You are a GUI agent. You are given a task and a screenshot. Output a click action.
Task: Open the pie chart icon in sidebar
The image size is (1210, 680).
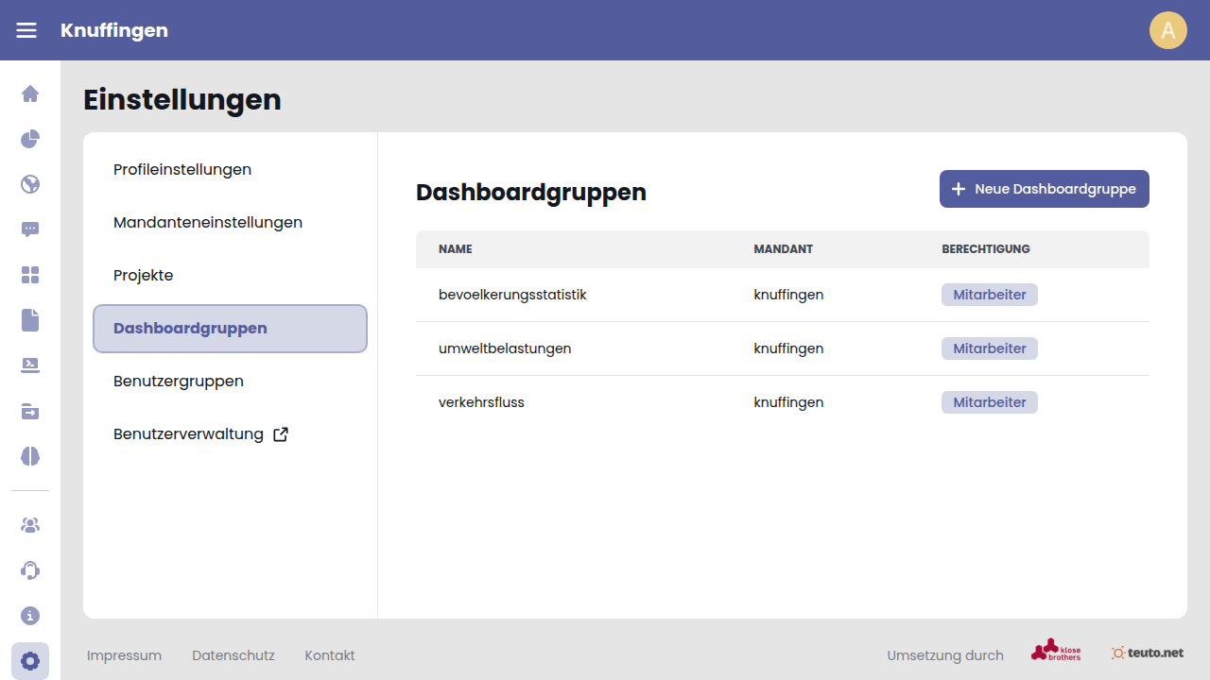(30, 139)
